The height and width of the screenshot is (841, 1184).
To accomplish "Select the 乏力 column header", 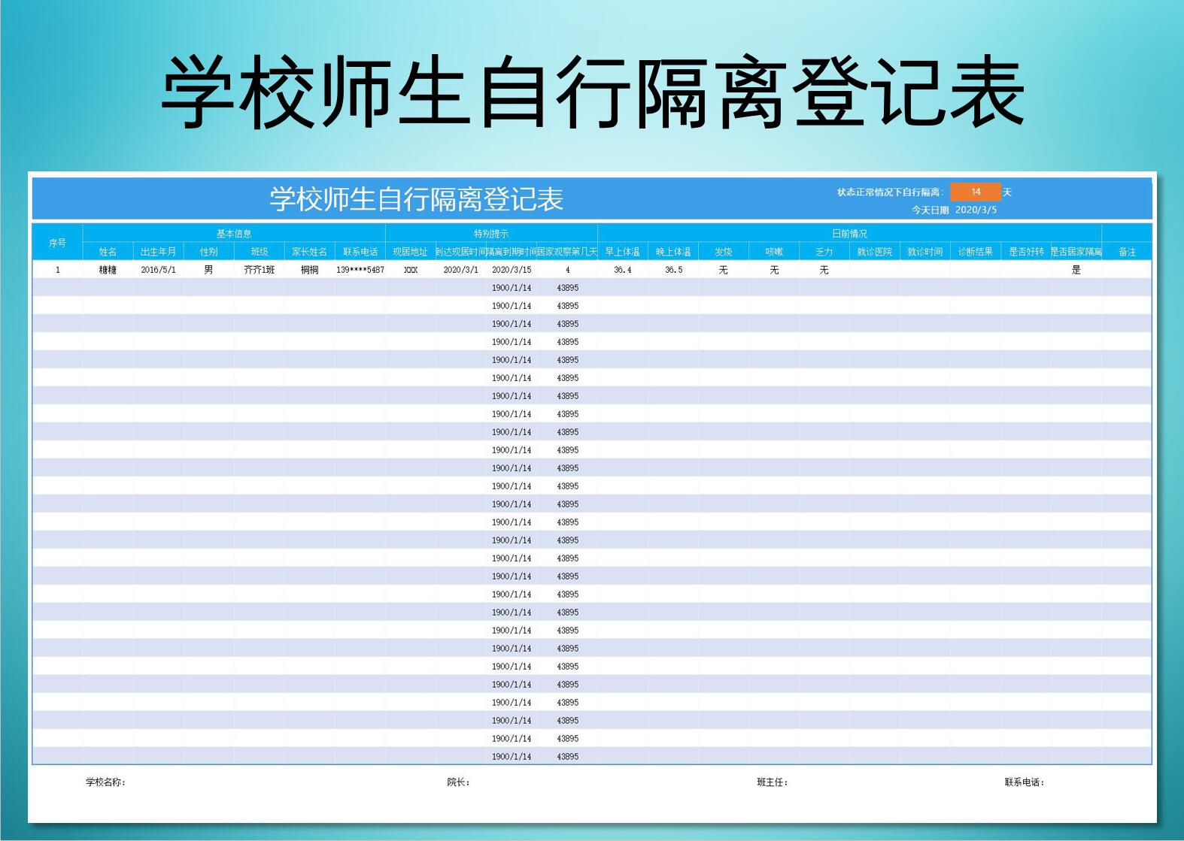I will coord(824,252).
